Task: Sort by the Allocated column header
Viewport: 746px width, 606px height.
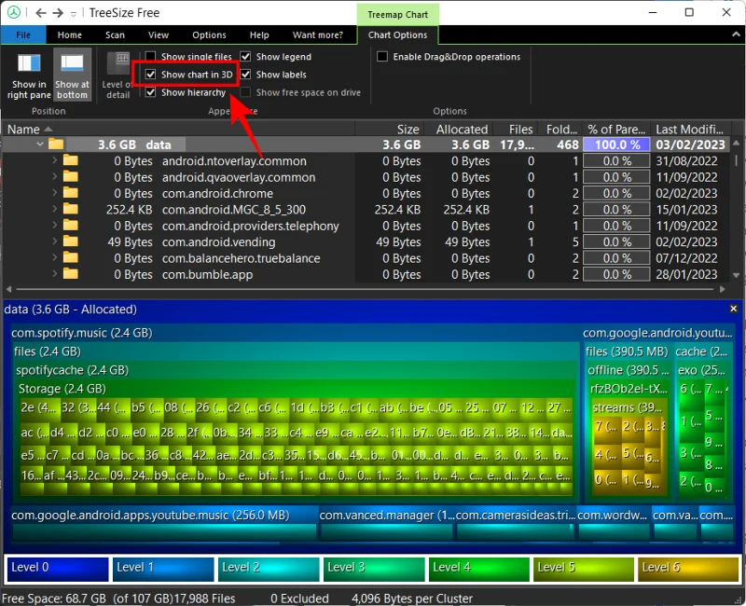Action: click(458, 129)
